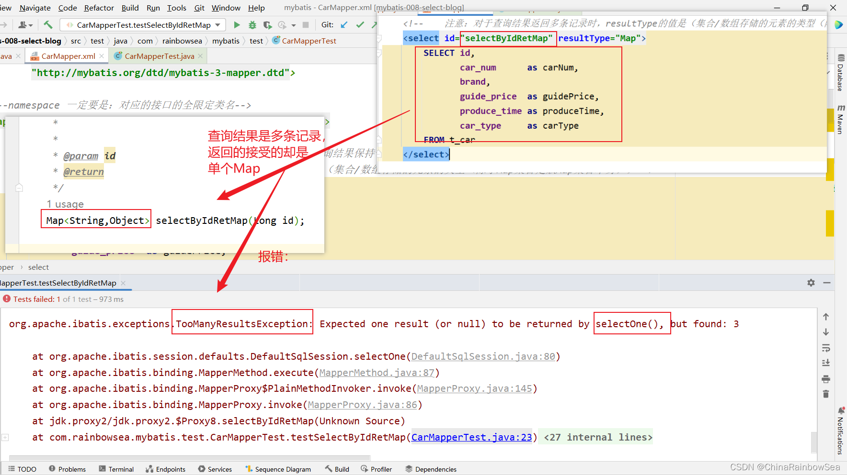
Task: Open DefaultSqlSession.java:80 stack trace link
Action: point(483,356)
